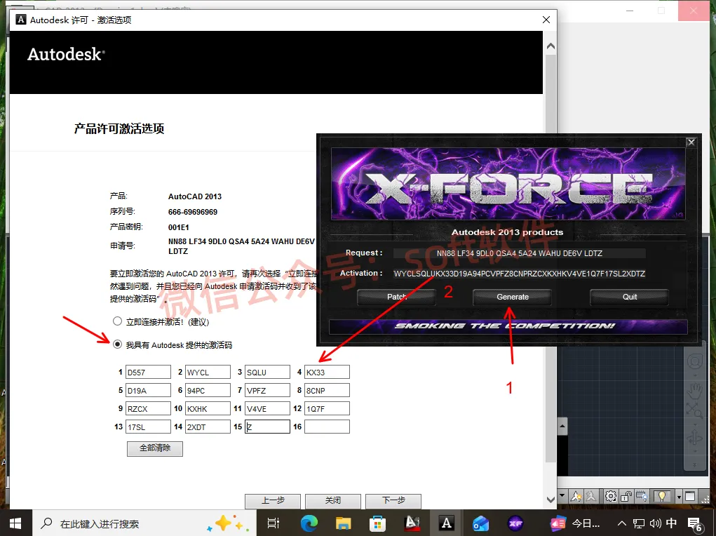The image size is (716, 536).
Task: Open the news widget on the taskbar
Action: coord(575,523)
